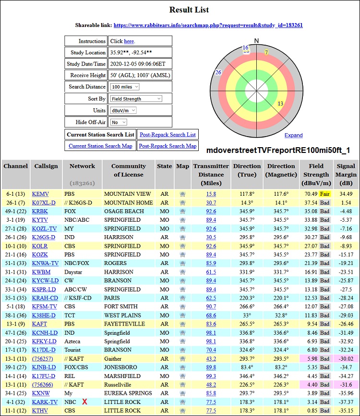Click the map icon for KNWA-TV
This screenshot has height=416, width=360.
pos(182,264)
